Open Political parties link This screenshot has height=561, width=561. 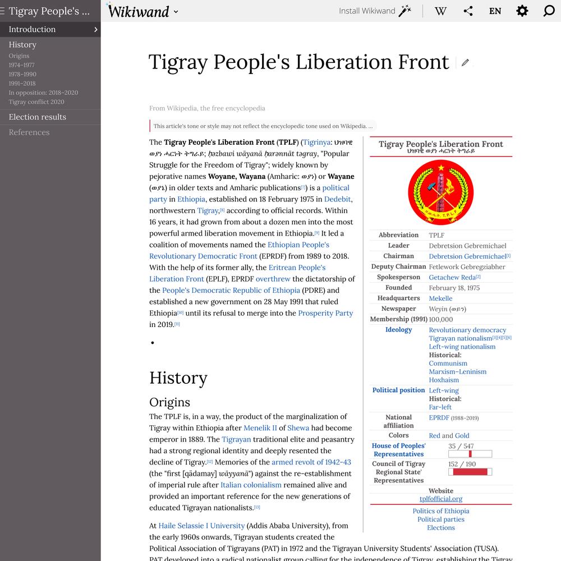pos(441,519)
